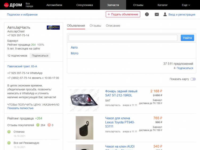200x150 pixels.
Task: Click АвтоJapЧасть seller name under Фонарь listing
Action: point(113,105)
